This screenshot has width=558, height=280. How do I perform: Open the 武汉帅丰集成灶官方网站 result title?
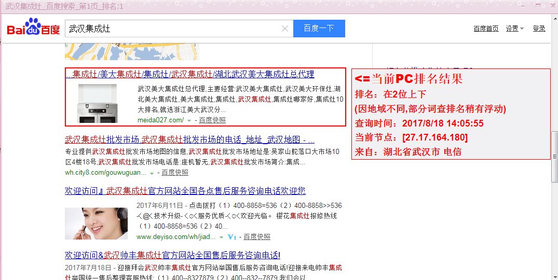click(173, 255)
